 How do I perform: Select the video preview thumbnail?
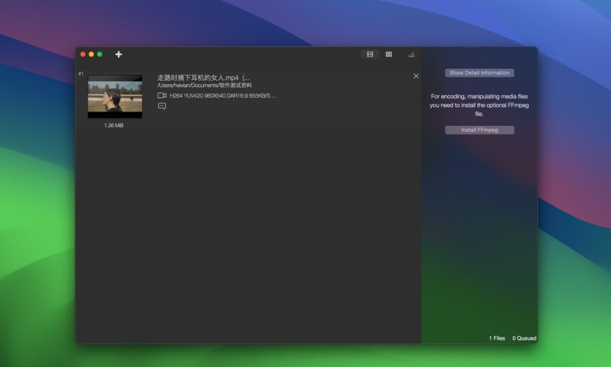[115, 96]
